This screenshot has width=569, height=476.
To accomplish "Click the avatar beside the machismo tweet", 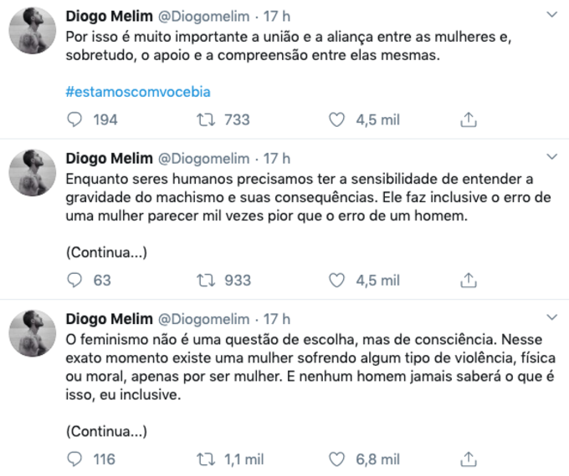I will [32, 174].
